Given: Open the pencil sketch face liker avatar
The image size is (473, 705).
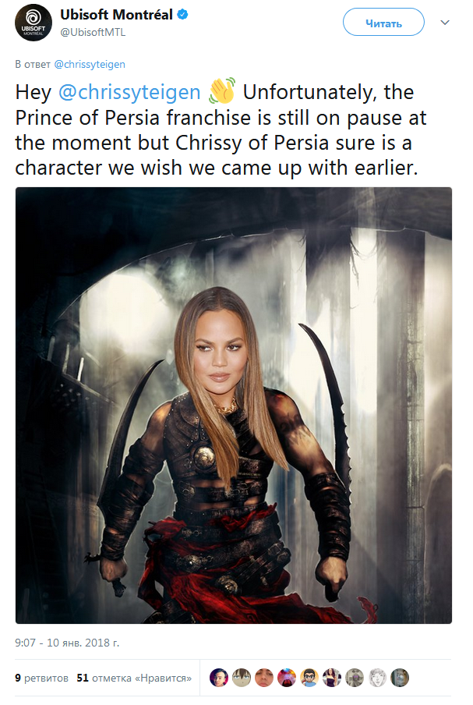Looking at the screenshot, I should (x=377, y=678).
